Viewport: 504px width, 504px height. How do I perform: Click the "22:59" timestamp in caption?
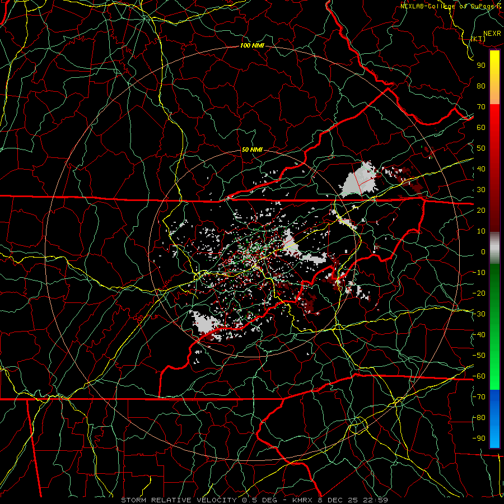point(376,500)
